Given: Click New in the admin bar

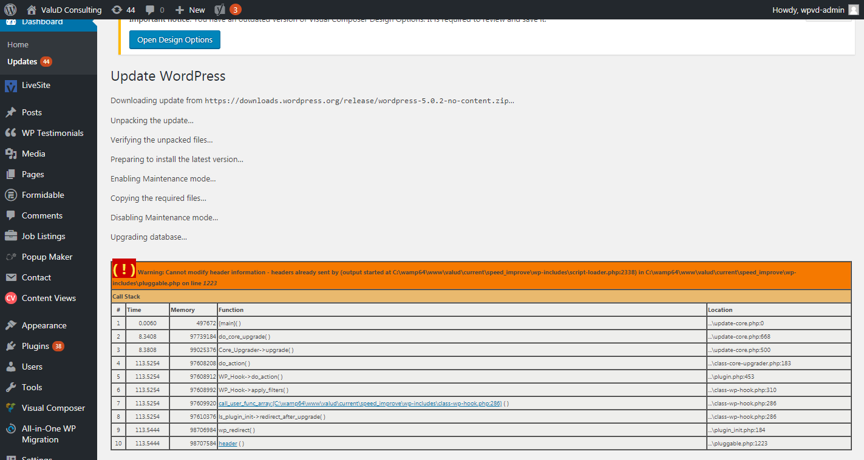Looking at the screenshot, I should coord(197,10).
